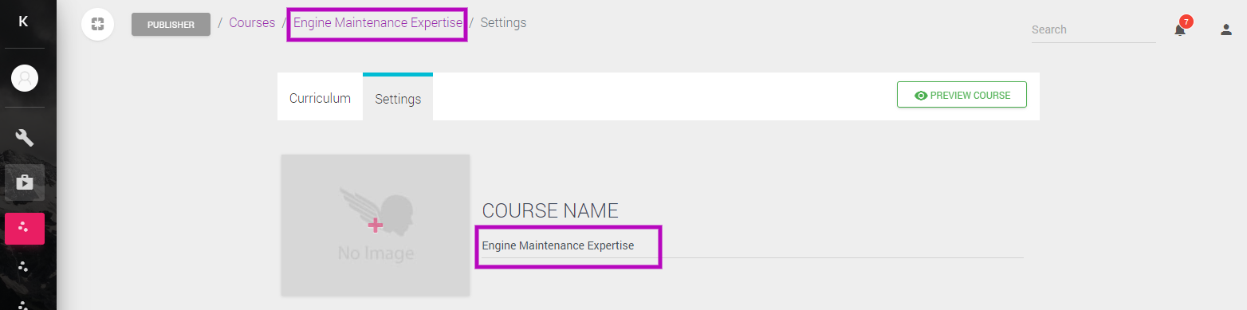Click the No Image course thumbnail

pos(376,226)
